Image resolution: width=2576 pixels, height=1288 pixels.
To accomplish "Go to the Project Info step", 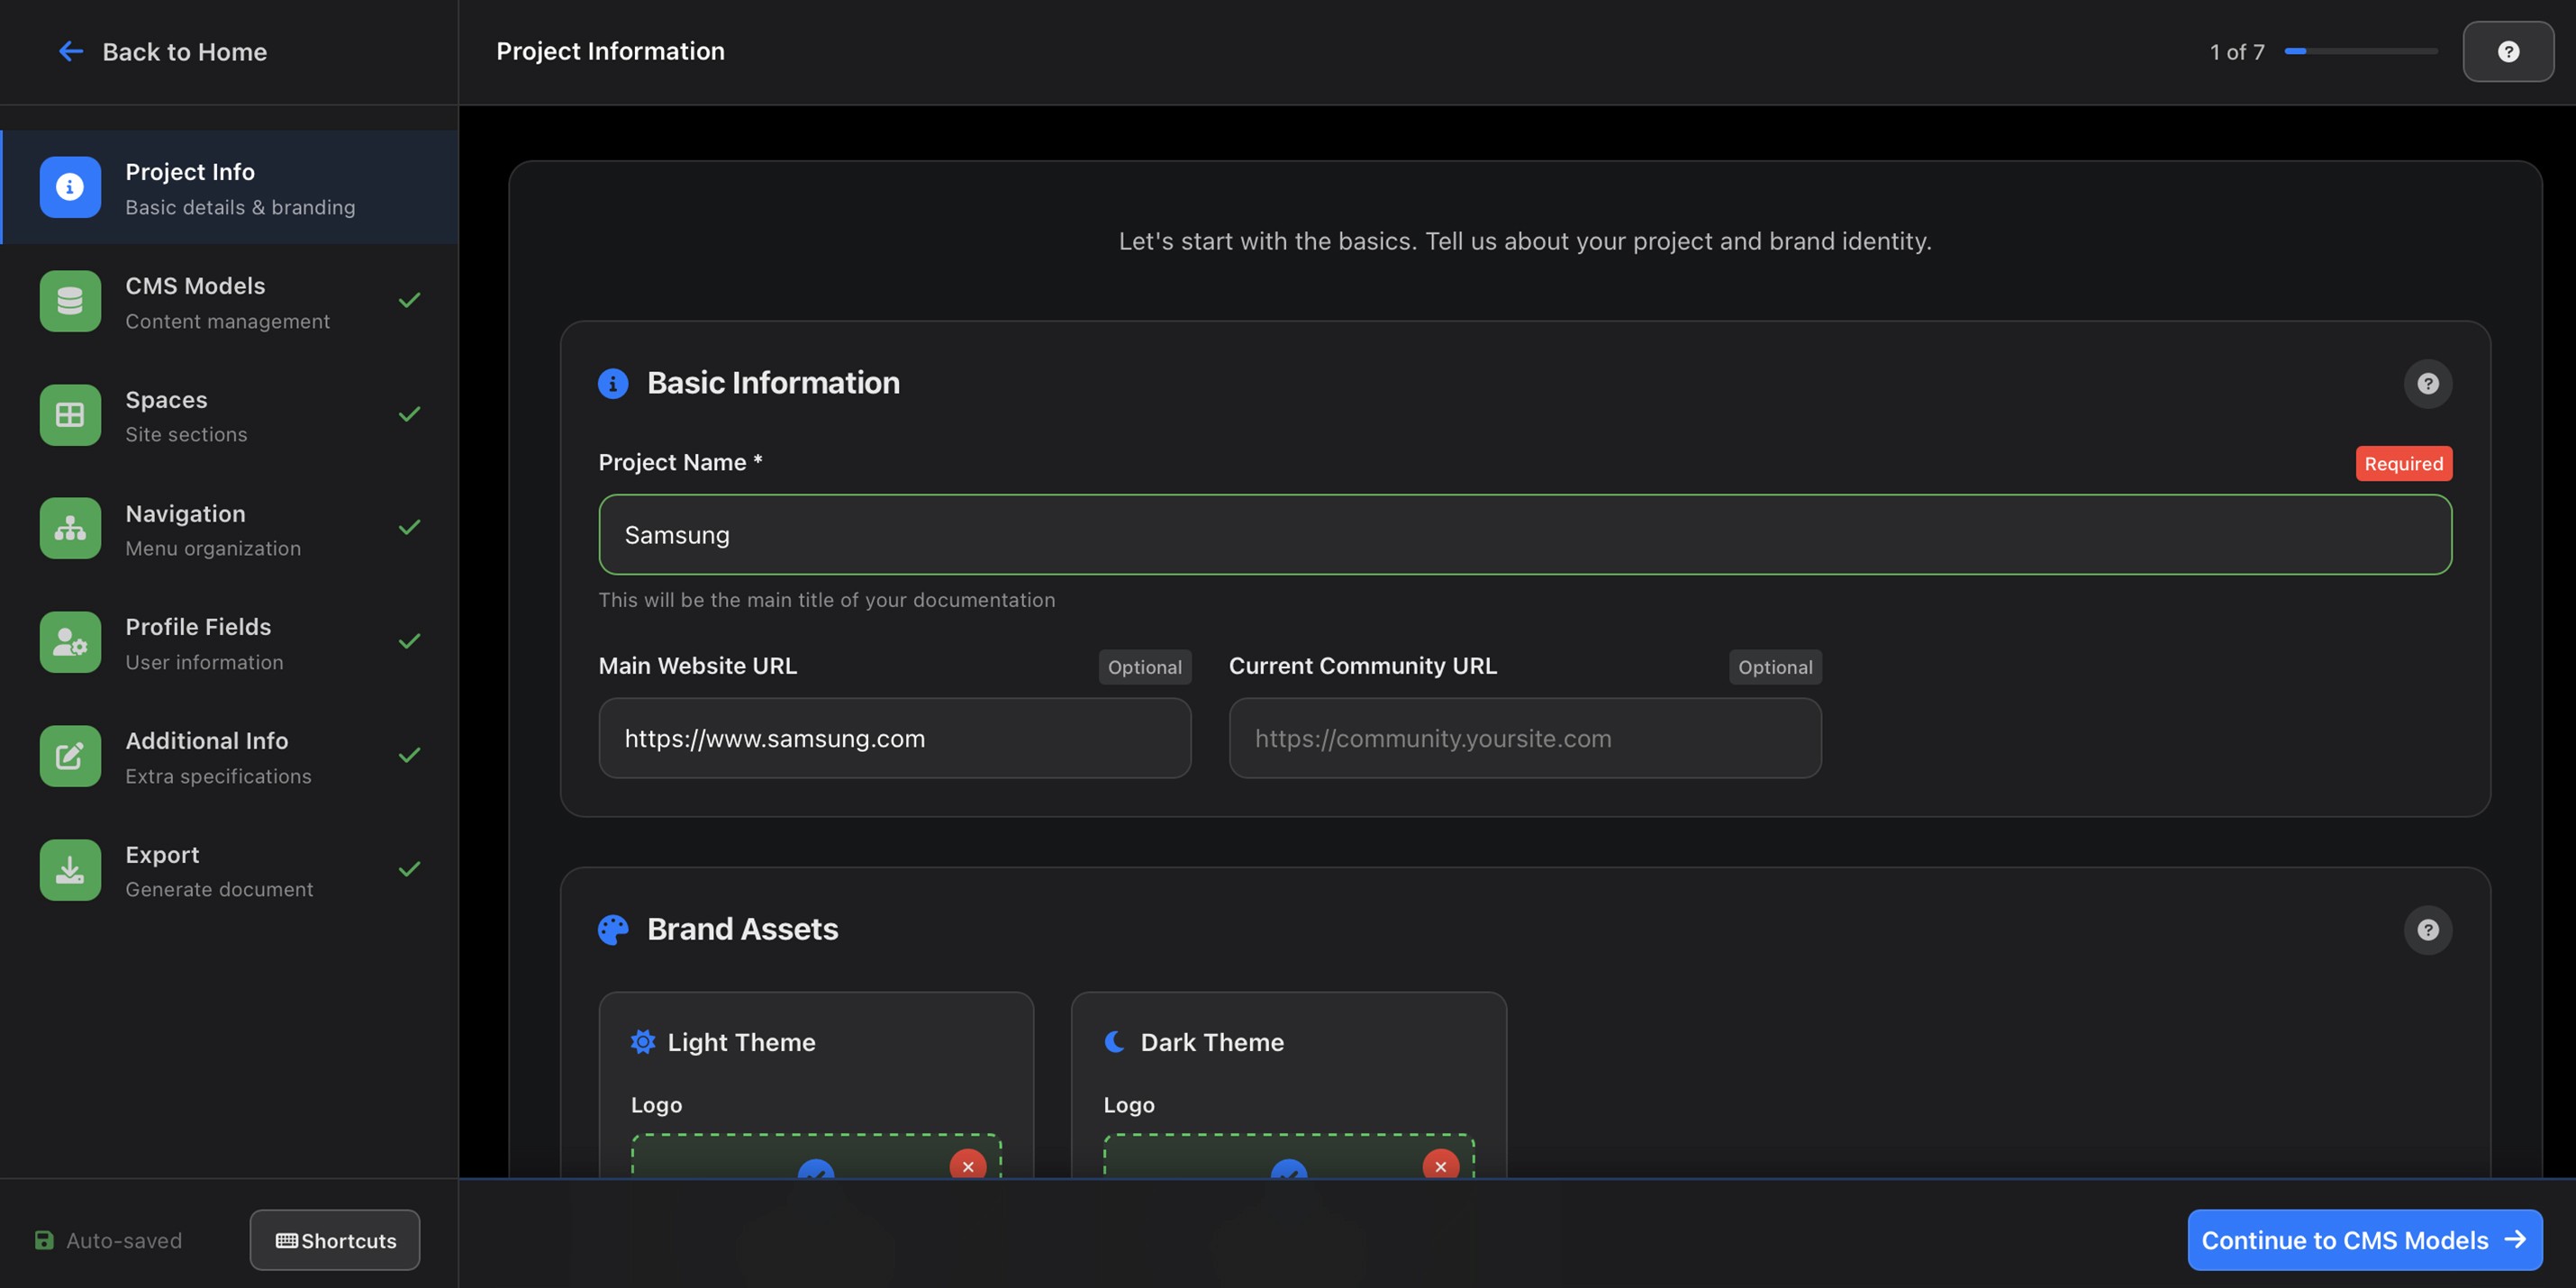I will 230,187.
